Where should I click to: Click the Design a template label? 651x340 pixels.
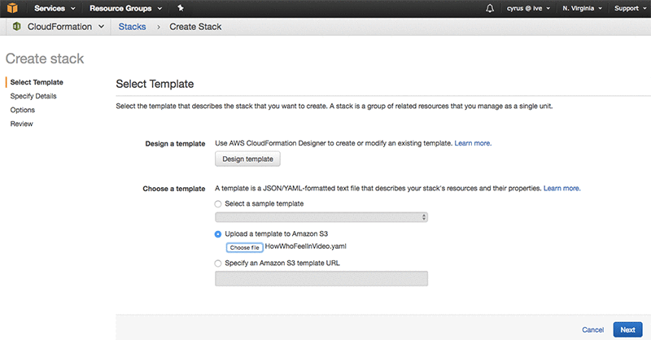click(x=175, y=144)
